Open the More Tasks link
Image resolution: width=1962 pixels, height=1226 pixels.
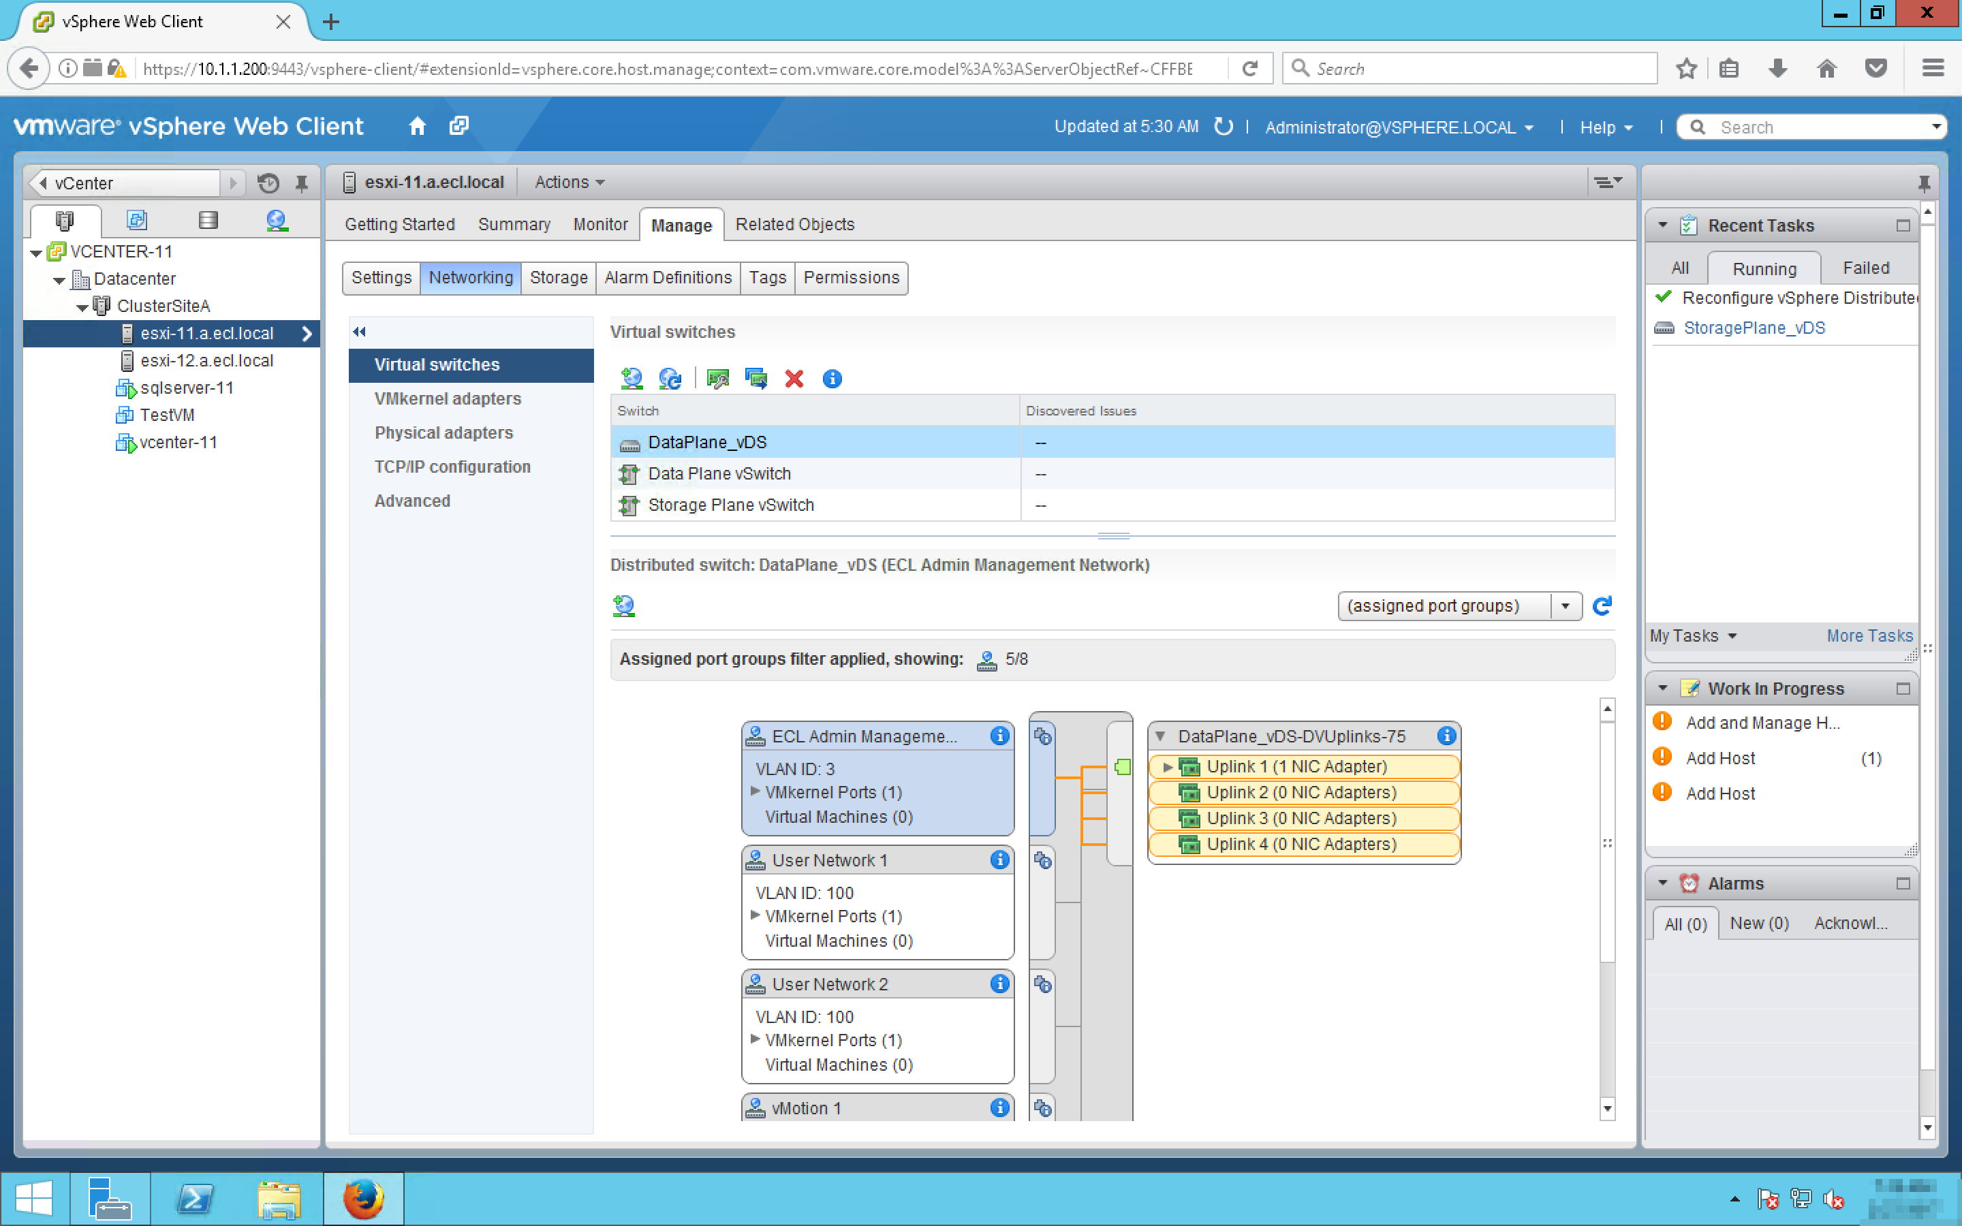click(1869, 635)
